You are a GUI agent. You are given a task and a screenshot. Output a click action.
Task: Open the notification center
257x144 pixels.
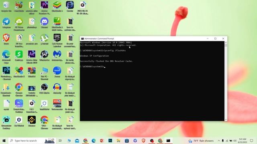click(252, 140)
